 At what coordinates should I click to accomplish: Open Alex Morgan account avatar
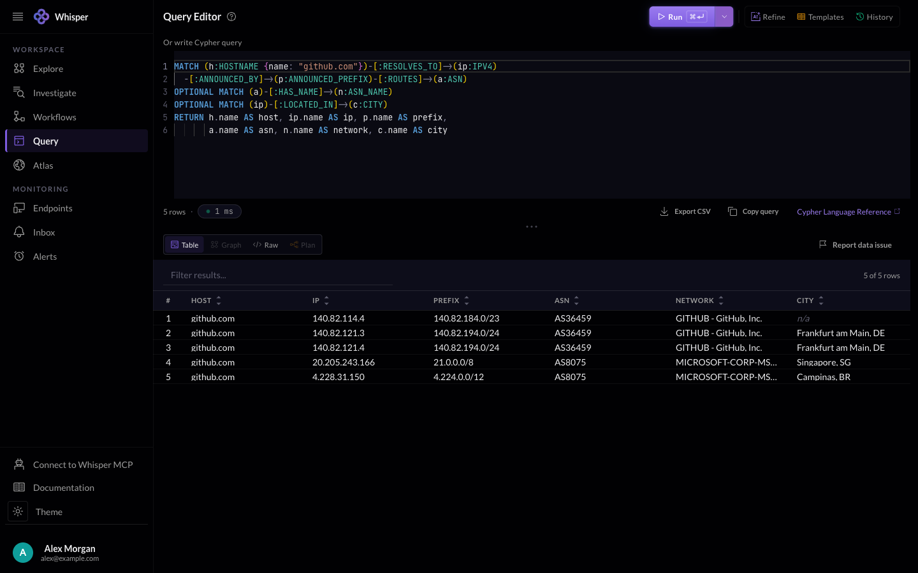[23, 553]
